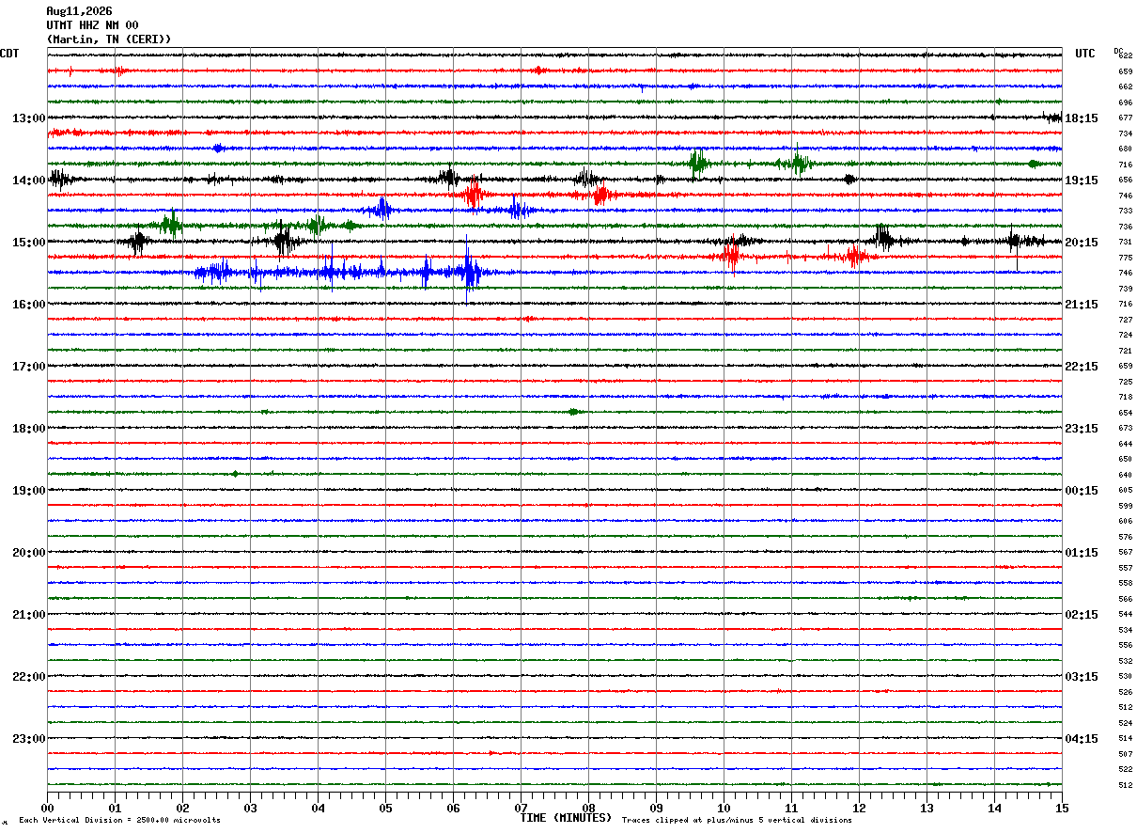The image size is (1137, 833).
Task: Click the UTMT HHZ NM 00 station title
Action: tap(92, 25)
